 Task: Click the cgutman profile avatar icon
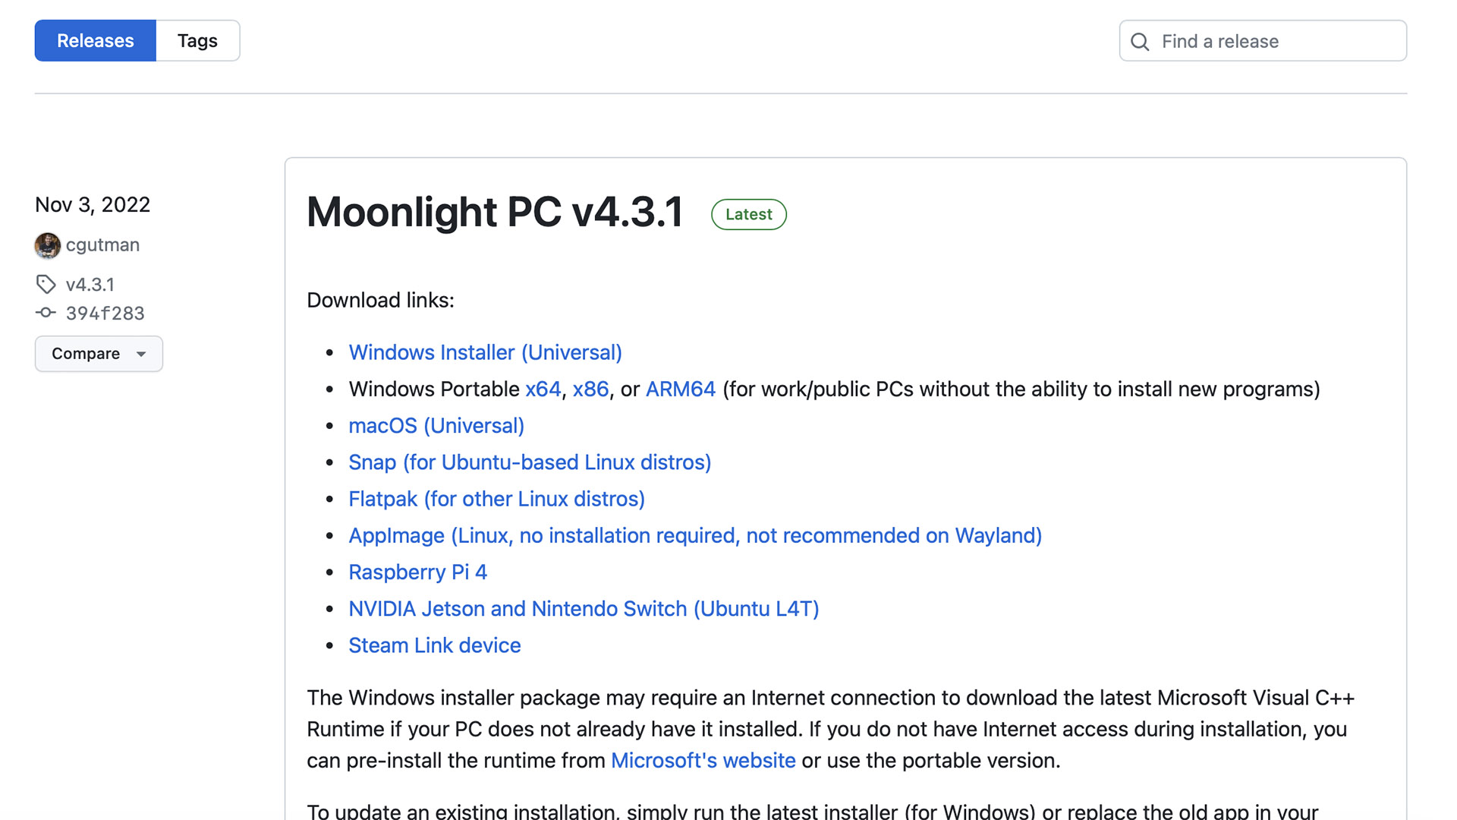coord(47,243)
